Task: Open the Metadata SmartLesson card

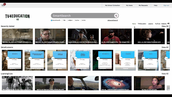Action: tap(103, 60)
